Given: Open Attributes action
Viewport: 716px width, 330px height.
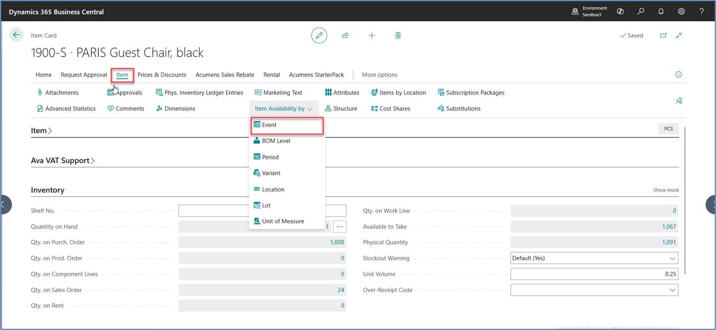Looking at the screenshot, I should pyautogui.click(x=342, y=92).
